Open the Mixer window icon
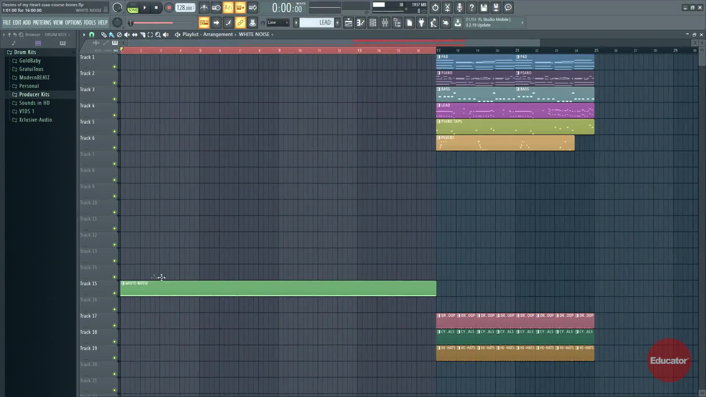This screenshot has width=706, height=397. coord(385,23)
